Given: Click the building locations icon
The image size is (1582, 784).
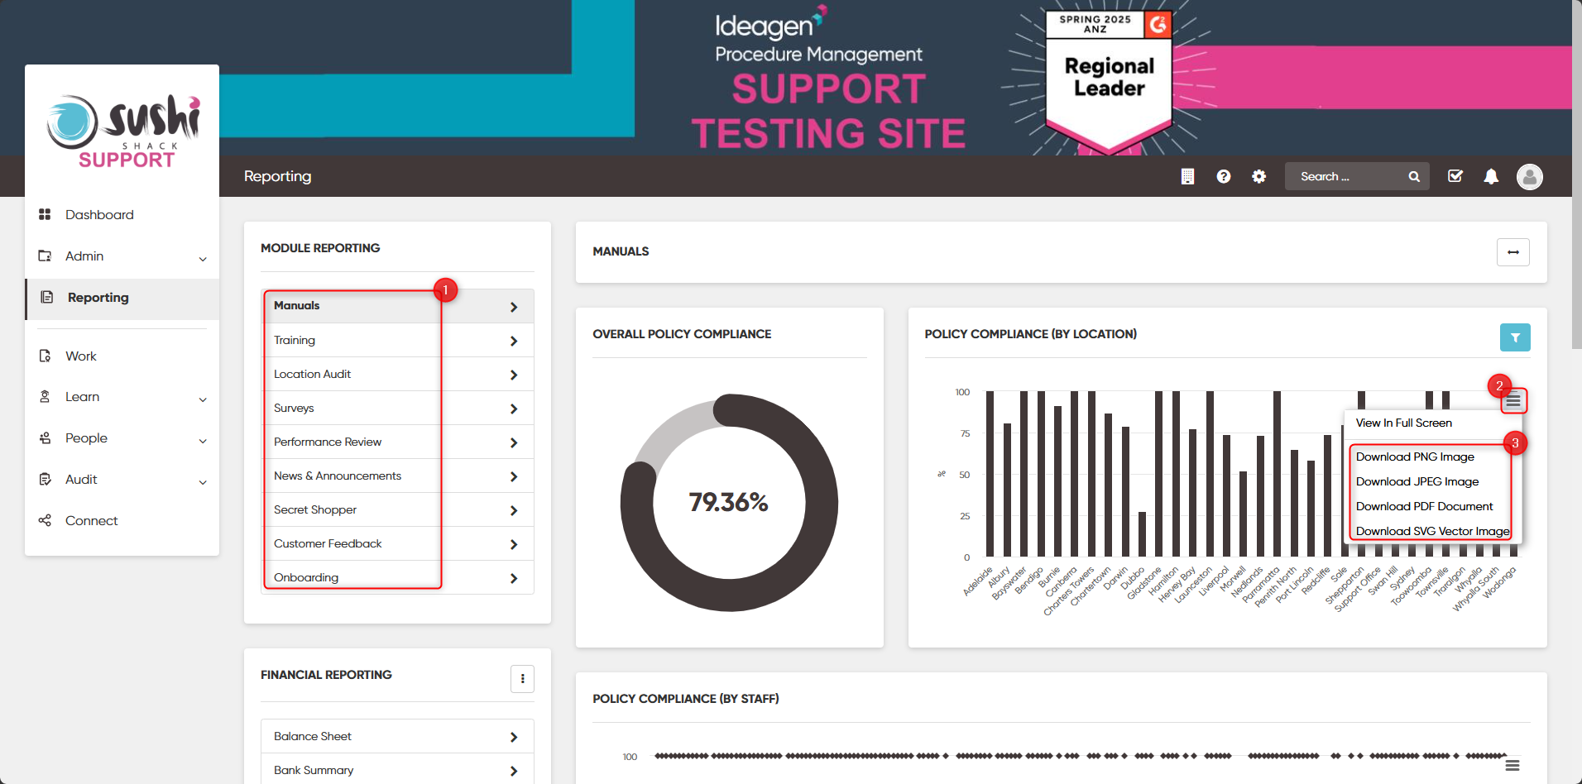Looking at the screenshot, I should (x=1187, y=176).
